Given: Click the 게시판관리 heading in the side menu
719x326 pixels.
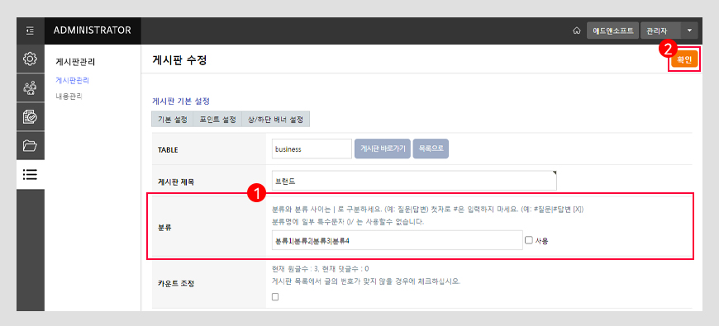Looking at the screenshot, I should point(75,61).
